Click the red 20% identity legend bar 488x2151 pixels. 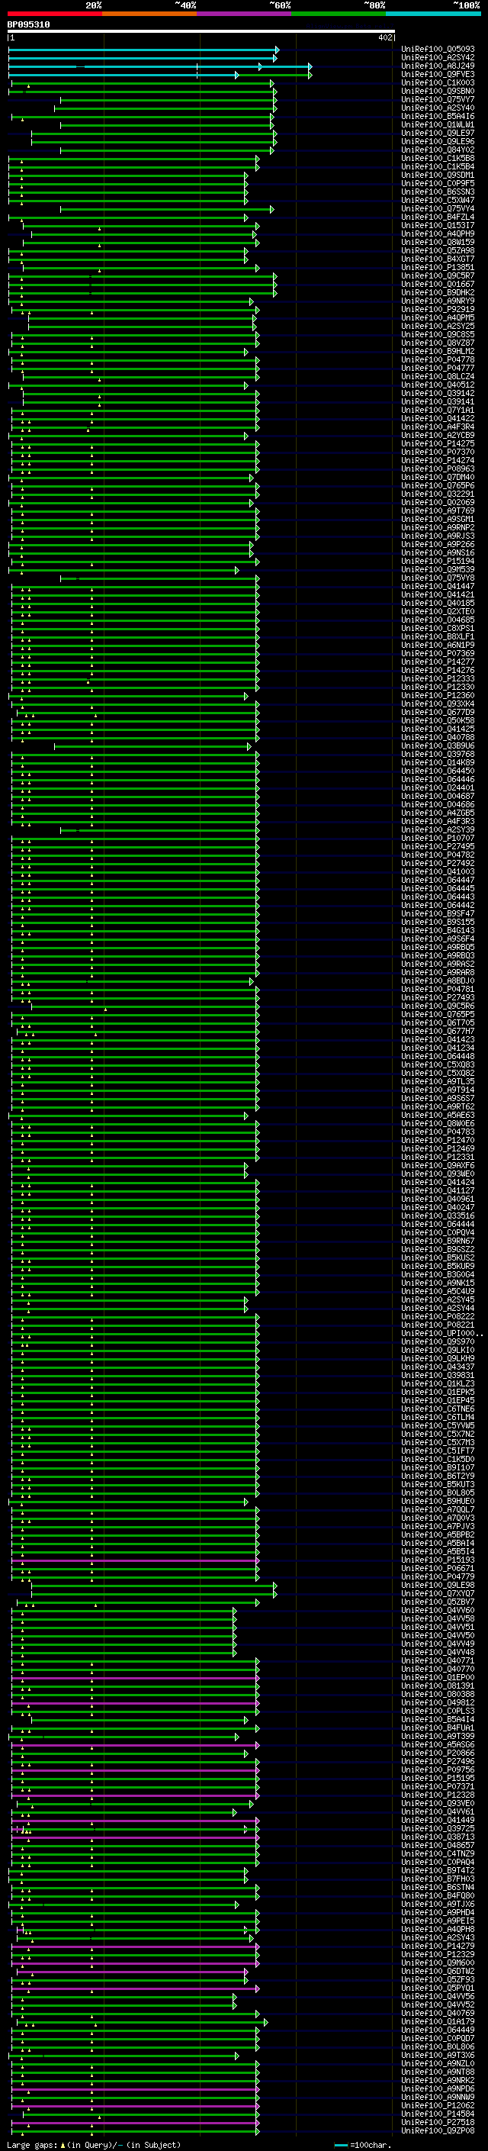[54, 14]
